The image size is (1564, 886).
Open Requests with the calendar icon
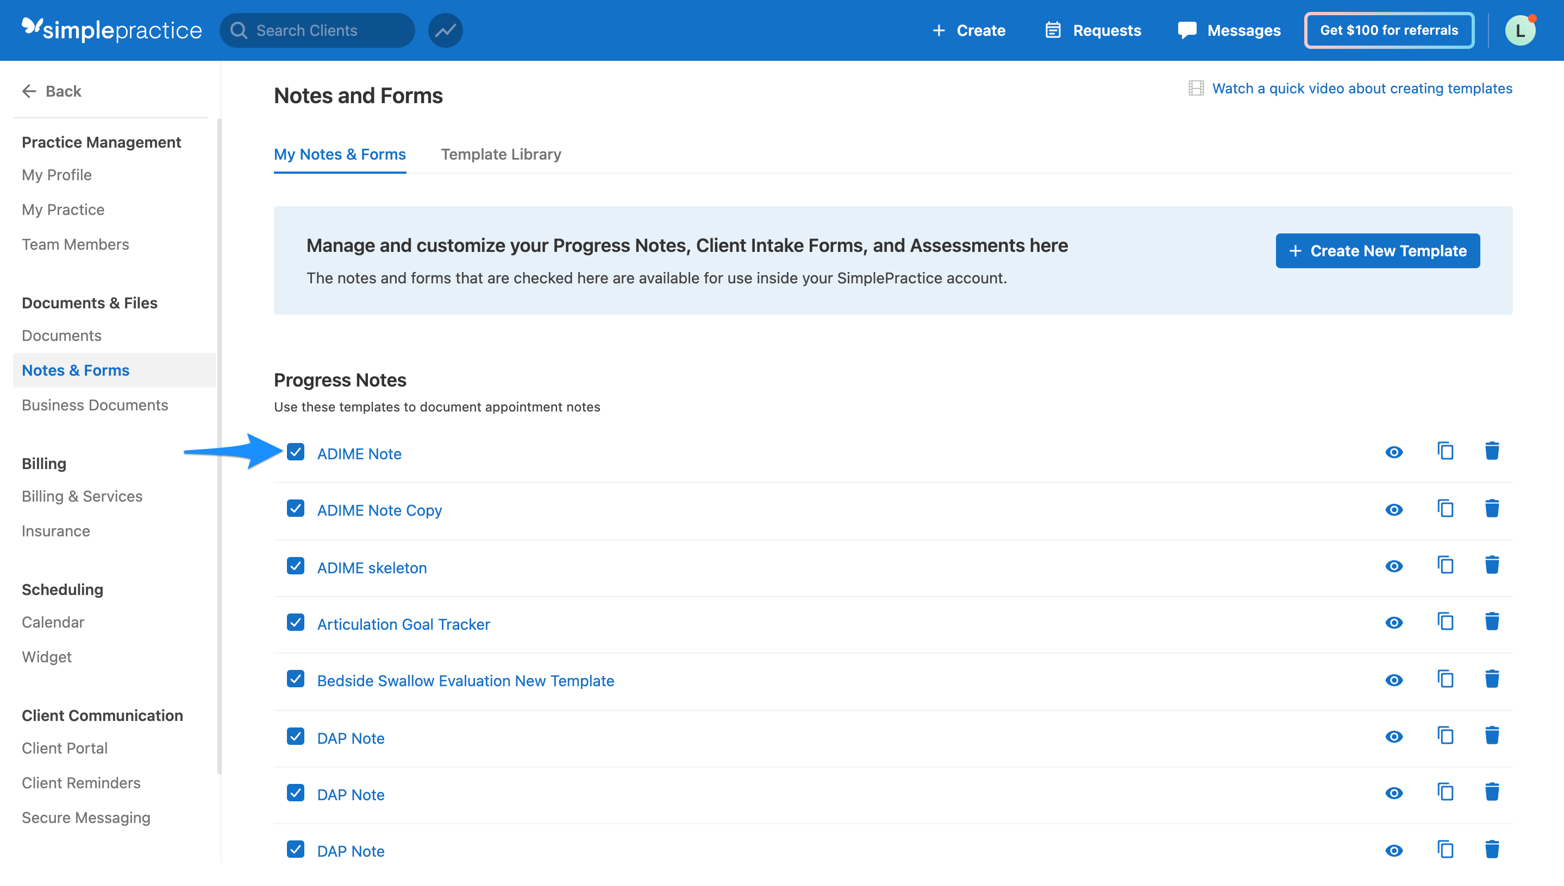pos(1093,30)
